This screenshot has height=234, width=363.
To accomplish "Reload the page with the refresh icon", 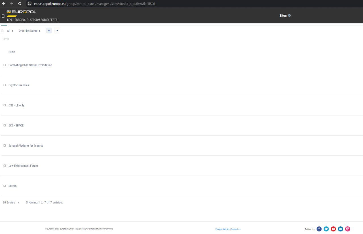I will coord(20,4).
